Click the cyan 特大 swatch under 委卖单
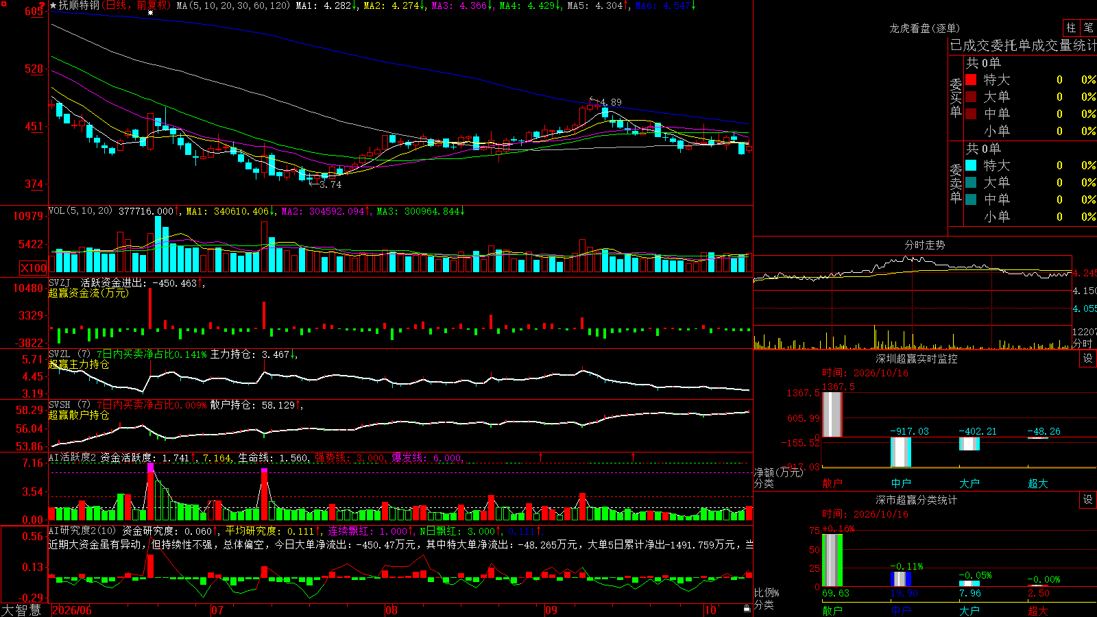The image size is (1097, 617). coord(971,165)
